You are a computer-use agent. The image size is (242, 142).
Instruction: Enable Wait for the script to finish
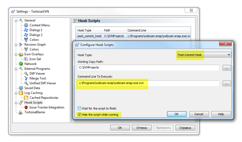(79, 108)
